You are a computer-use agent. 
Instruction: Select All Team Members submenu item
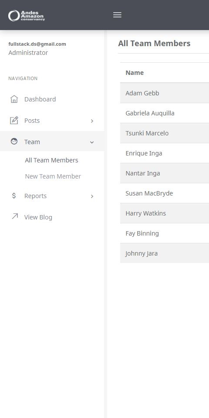coord(51,160)
